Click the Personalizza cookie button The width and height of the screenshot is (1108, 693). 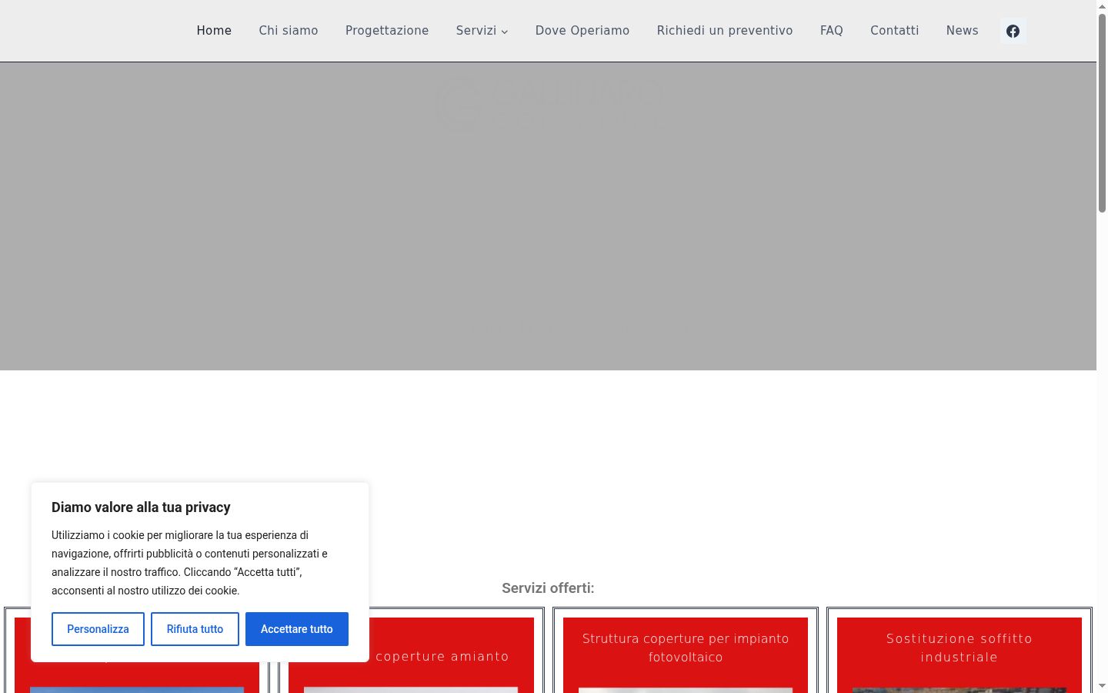98,629
